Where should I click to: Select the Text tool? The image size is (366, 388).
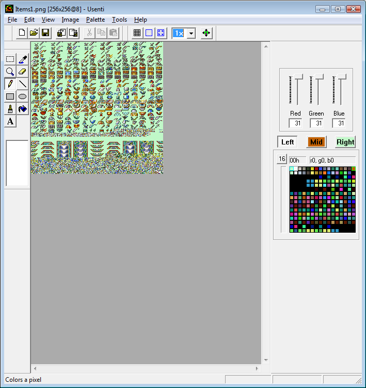point(10,121)
